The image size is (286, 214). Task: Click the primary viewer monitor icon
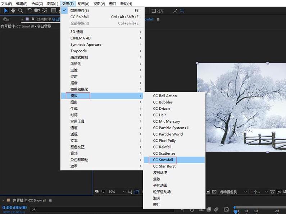coord(103,192)
